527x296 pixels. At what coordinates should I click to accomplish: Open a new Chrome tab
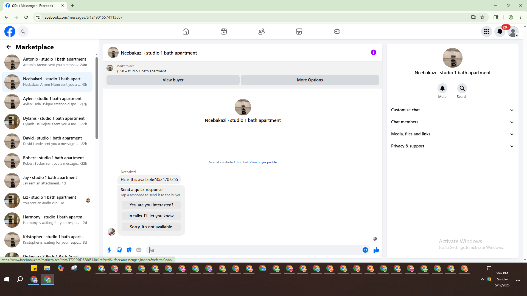pos(72,5)
